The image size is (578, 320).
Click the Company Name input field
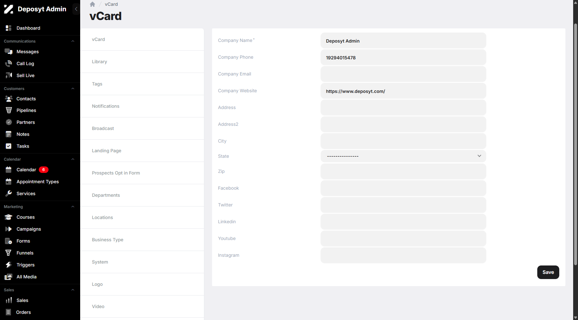pyautogui.click(x=403, y=41)
